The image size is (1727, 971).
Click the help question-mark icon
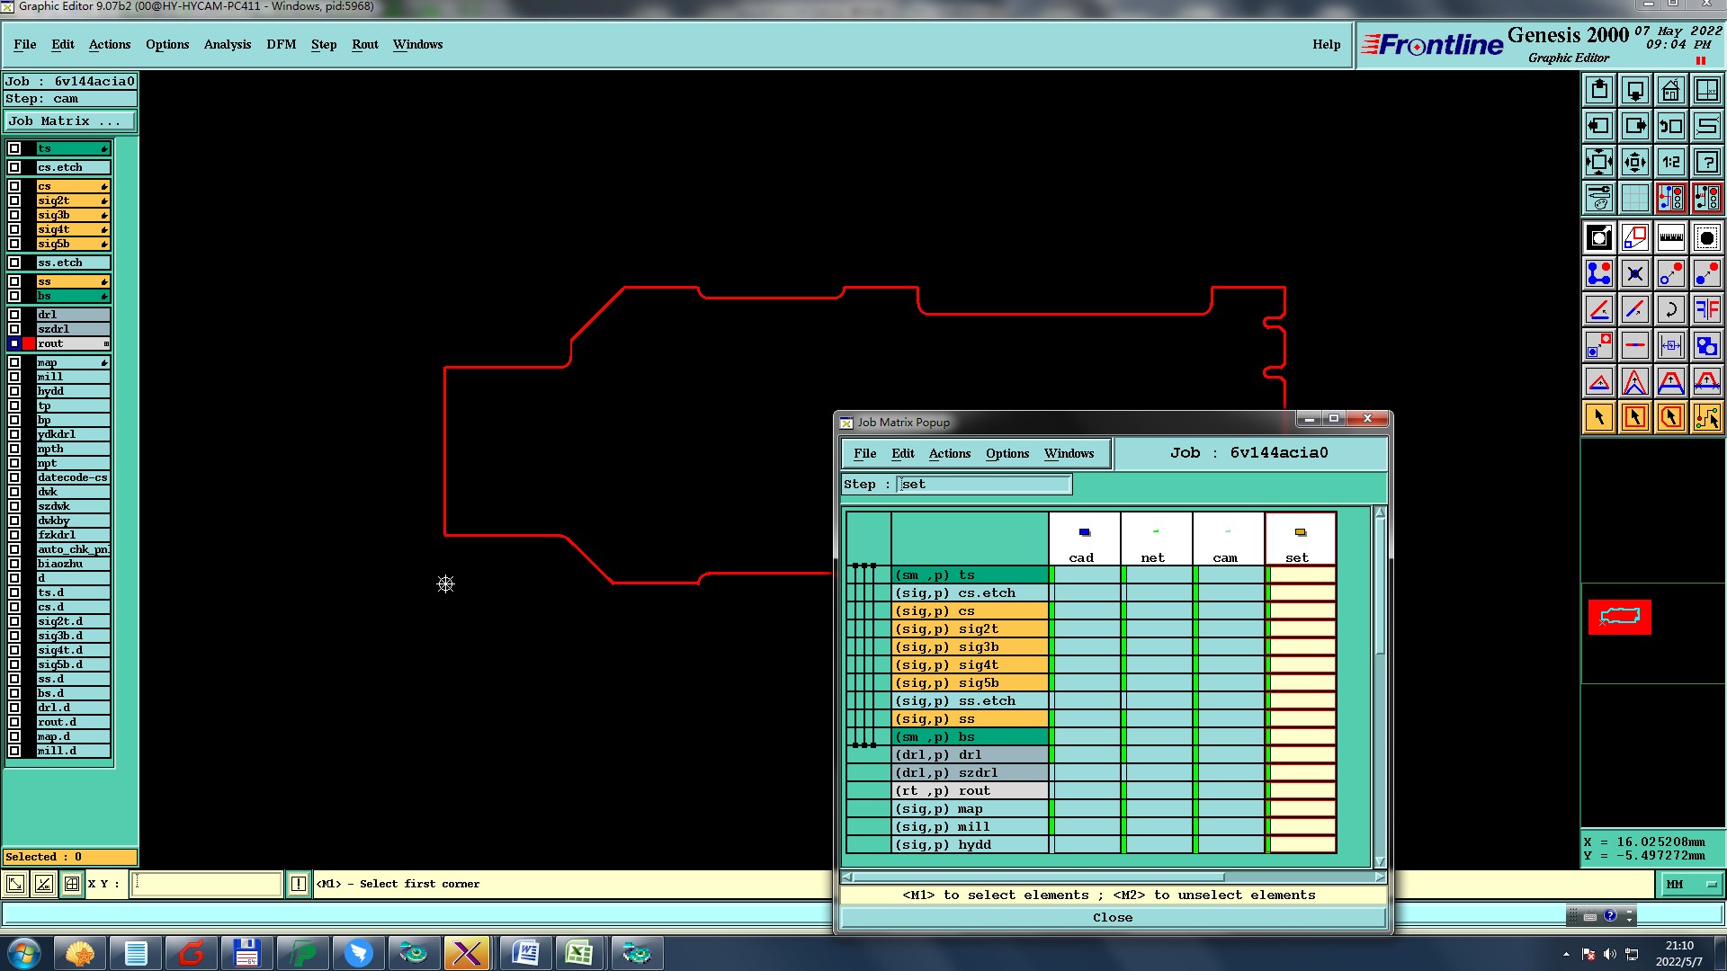pos(1706,162)
